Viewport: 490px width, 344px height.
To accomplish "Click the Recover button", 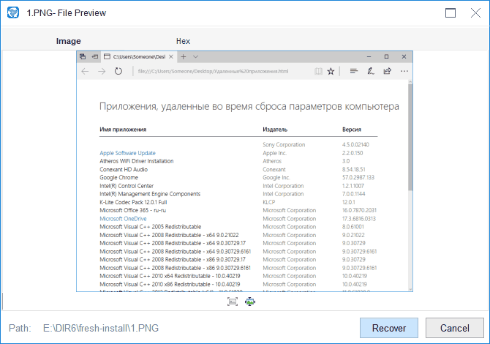I will point(389,328).
